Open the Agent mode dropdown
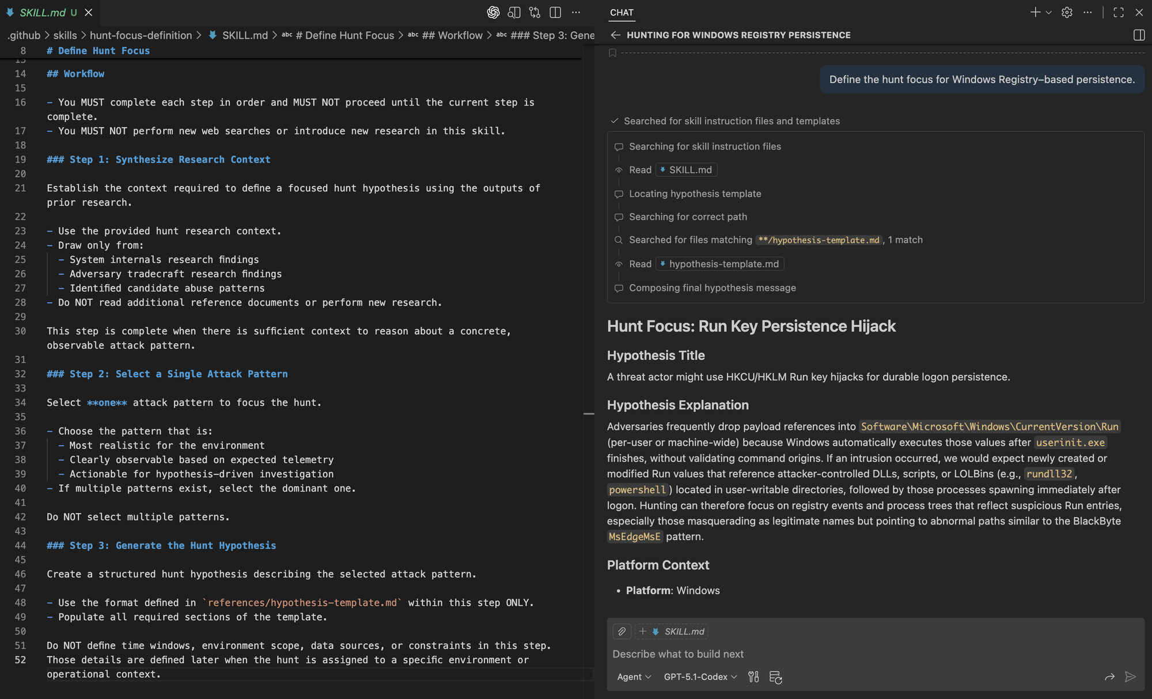The width and height of the screenshot is (1152, 699). click(634, 677)
